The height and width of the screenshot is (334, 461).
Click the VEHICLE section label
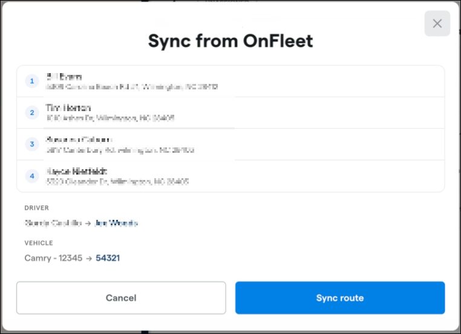click(39, 243)
